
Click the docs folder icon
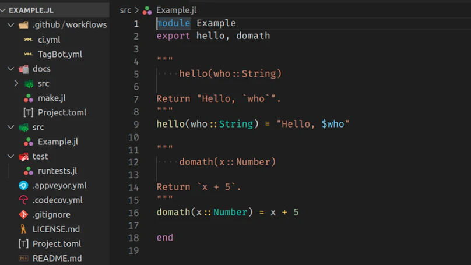click(x=23, y=69)
